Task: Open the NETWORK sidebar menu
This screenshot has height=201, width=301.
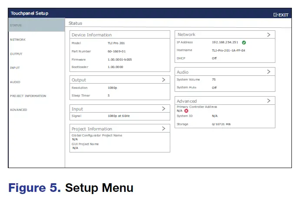Action: [x=18, y=39]
